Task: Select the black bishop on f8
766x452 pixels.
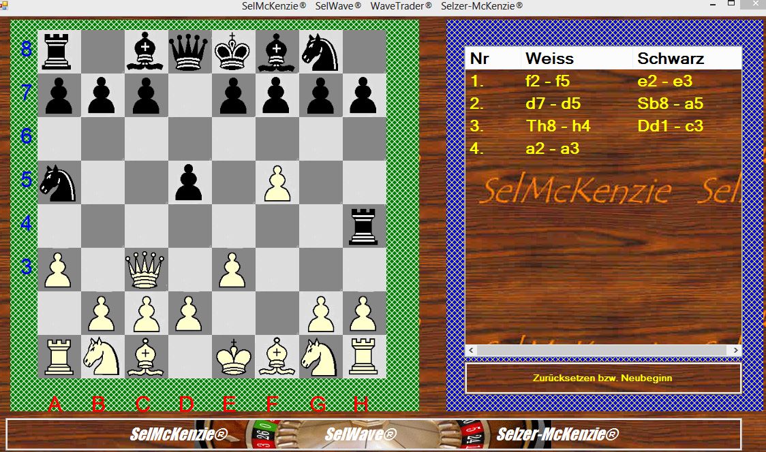Action: click(277, 52)
